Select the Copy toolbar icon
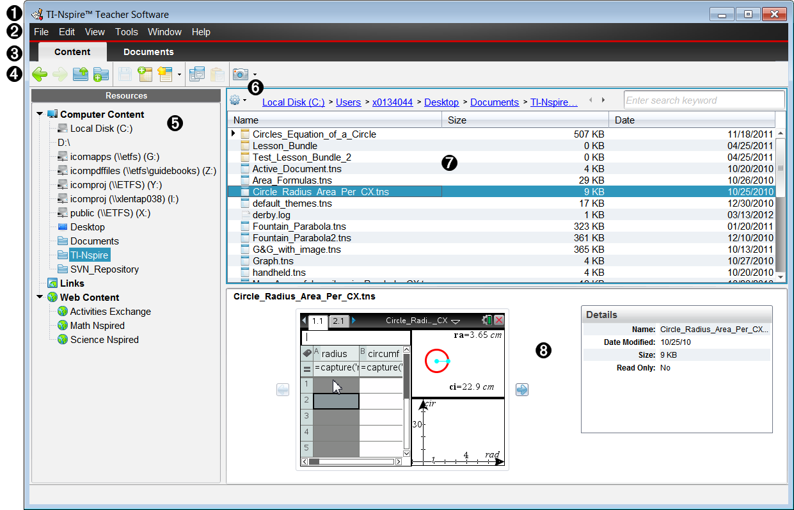 click(197, 74)
